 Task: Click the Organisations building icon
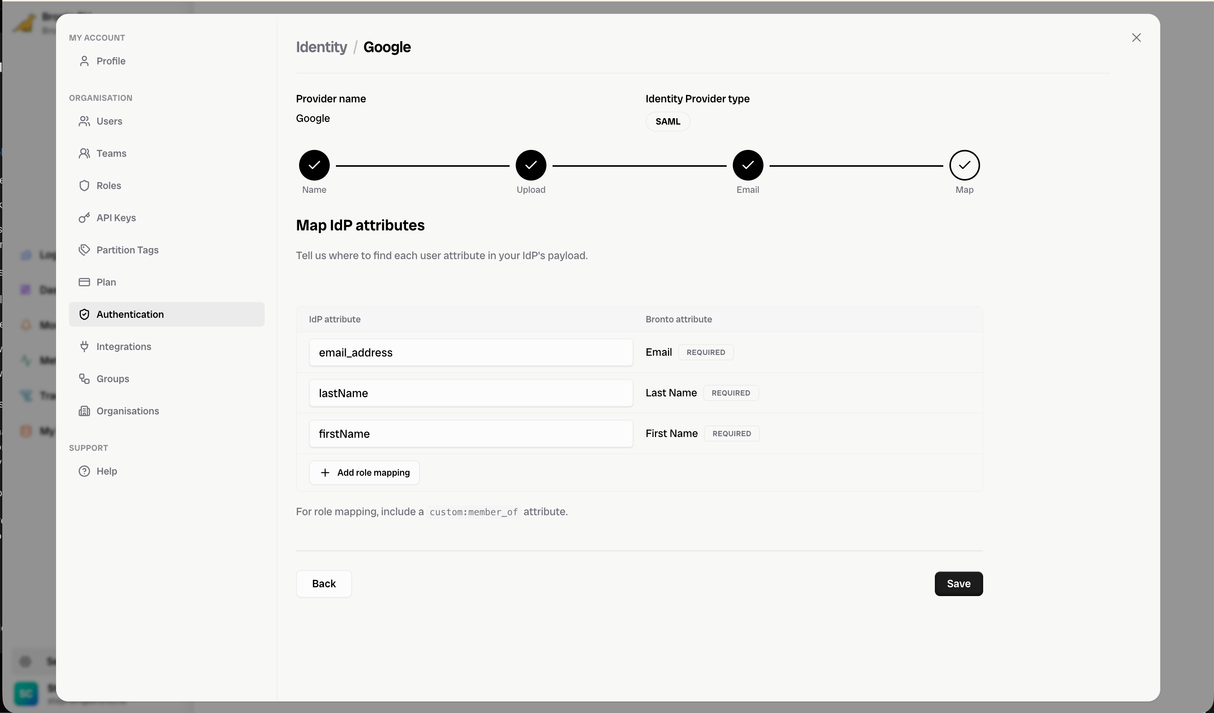(x=84, y=411)
